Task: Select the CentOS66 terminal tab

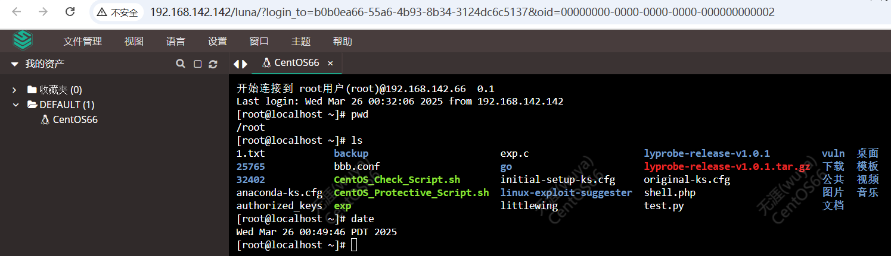Action: click(x=291, y=63)
